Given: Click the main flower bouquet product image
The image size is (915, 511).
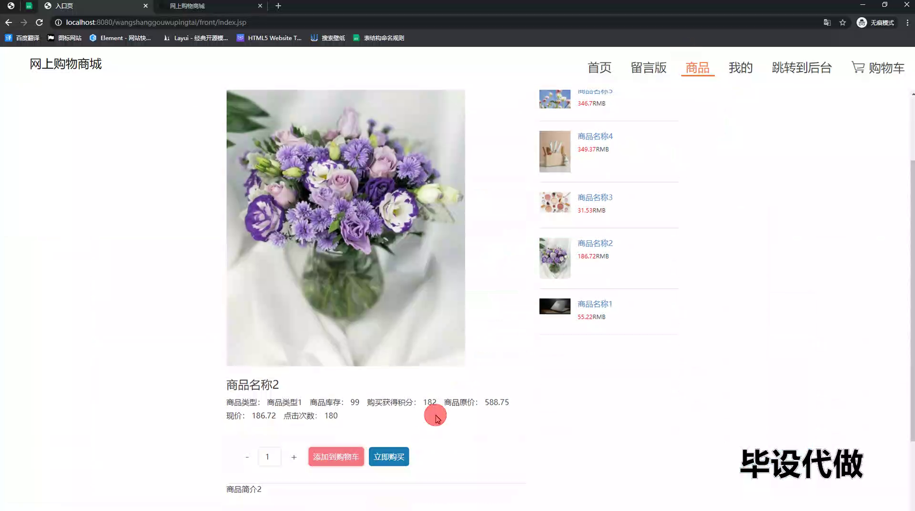Looking at the screenshot, I should tap(346, 228).
